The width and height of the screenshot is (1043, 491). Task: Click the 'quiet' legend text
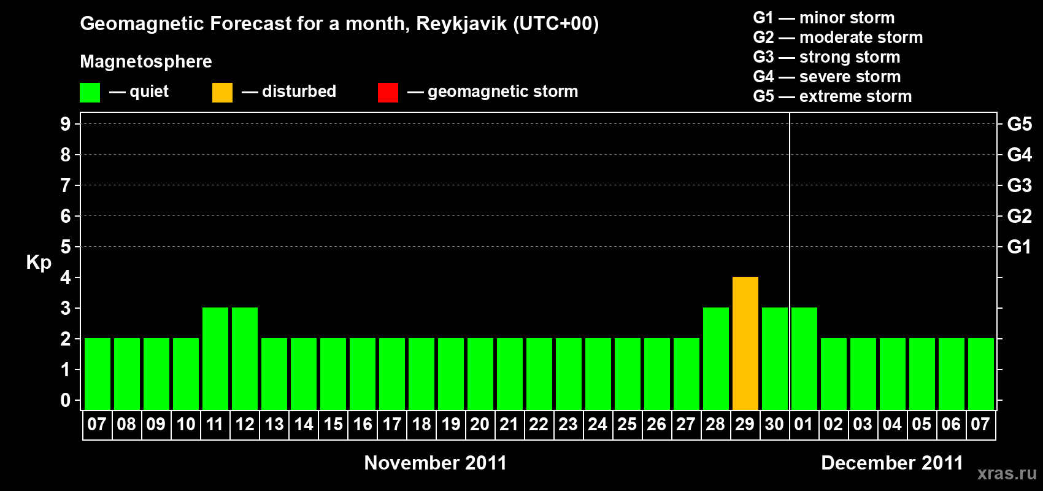pyautogui.click(x=149, y=91)
